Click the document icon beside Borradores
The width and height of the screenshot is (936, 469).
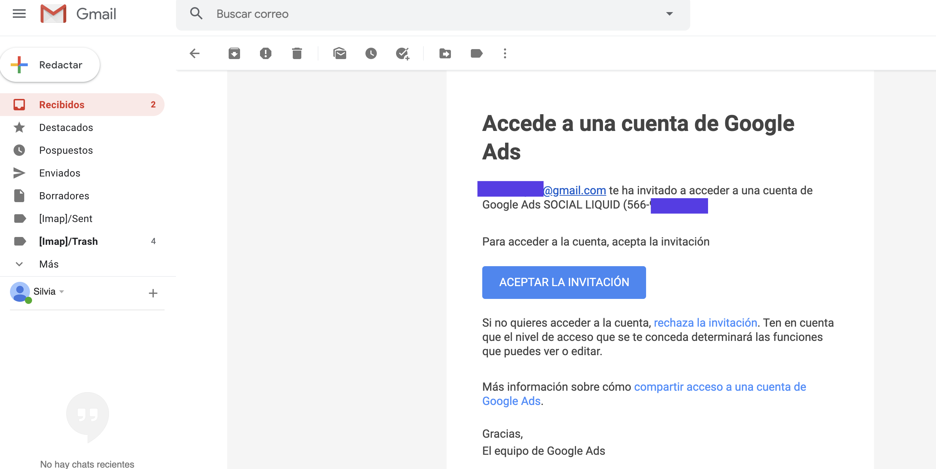point(19,196)
